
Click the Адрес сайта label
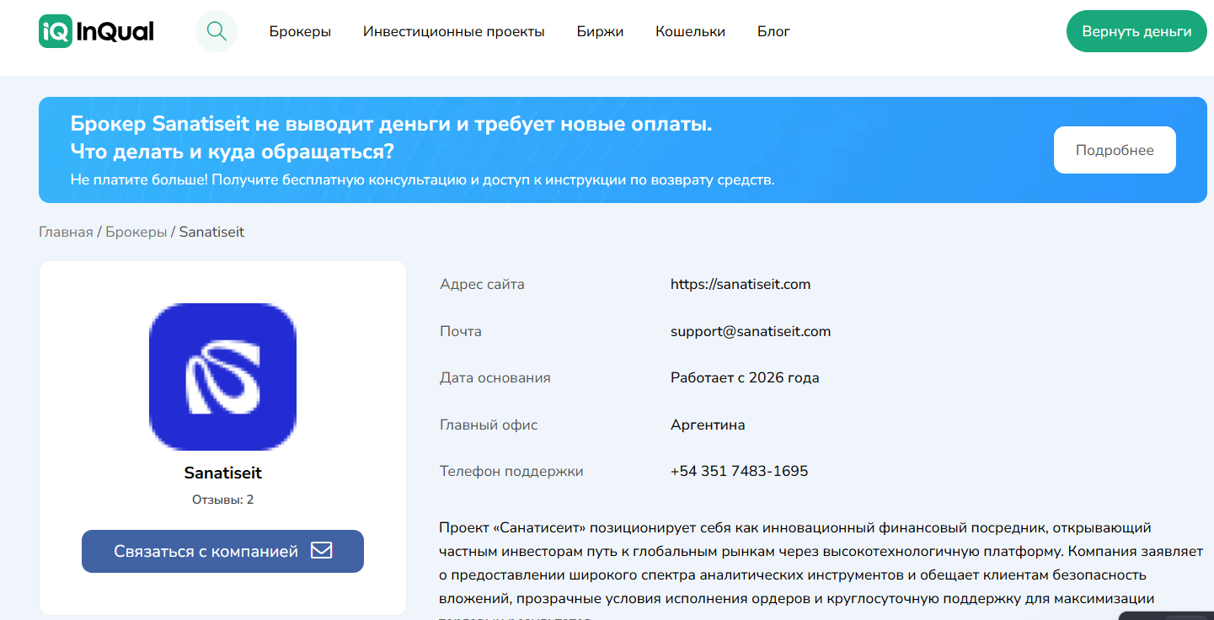pos(482,284)
